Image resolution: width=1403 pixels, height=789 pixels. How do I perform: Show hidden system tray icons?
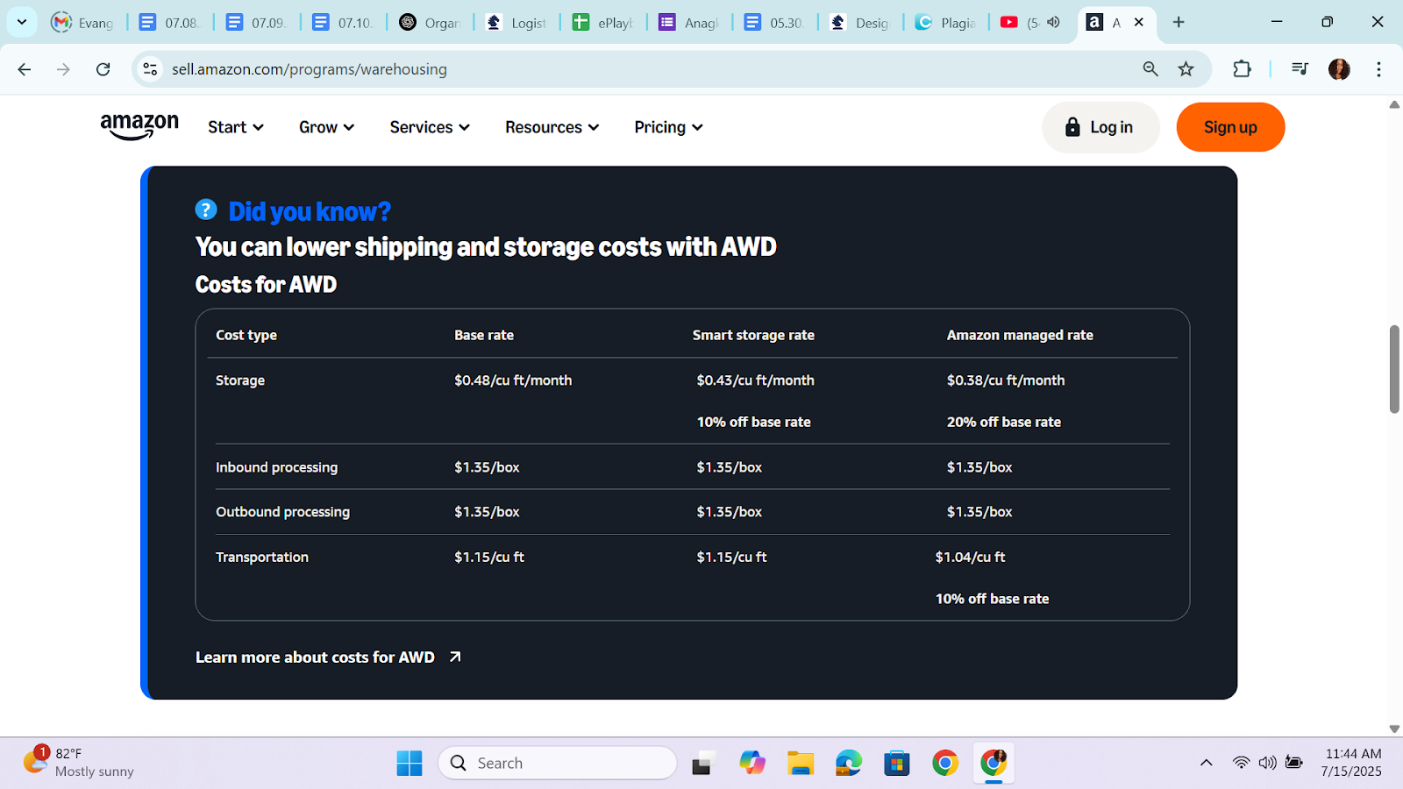click(1207, 763)
